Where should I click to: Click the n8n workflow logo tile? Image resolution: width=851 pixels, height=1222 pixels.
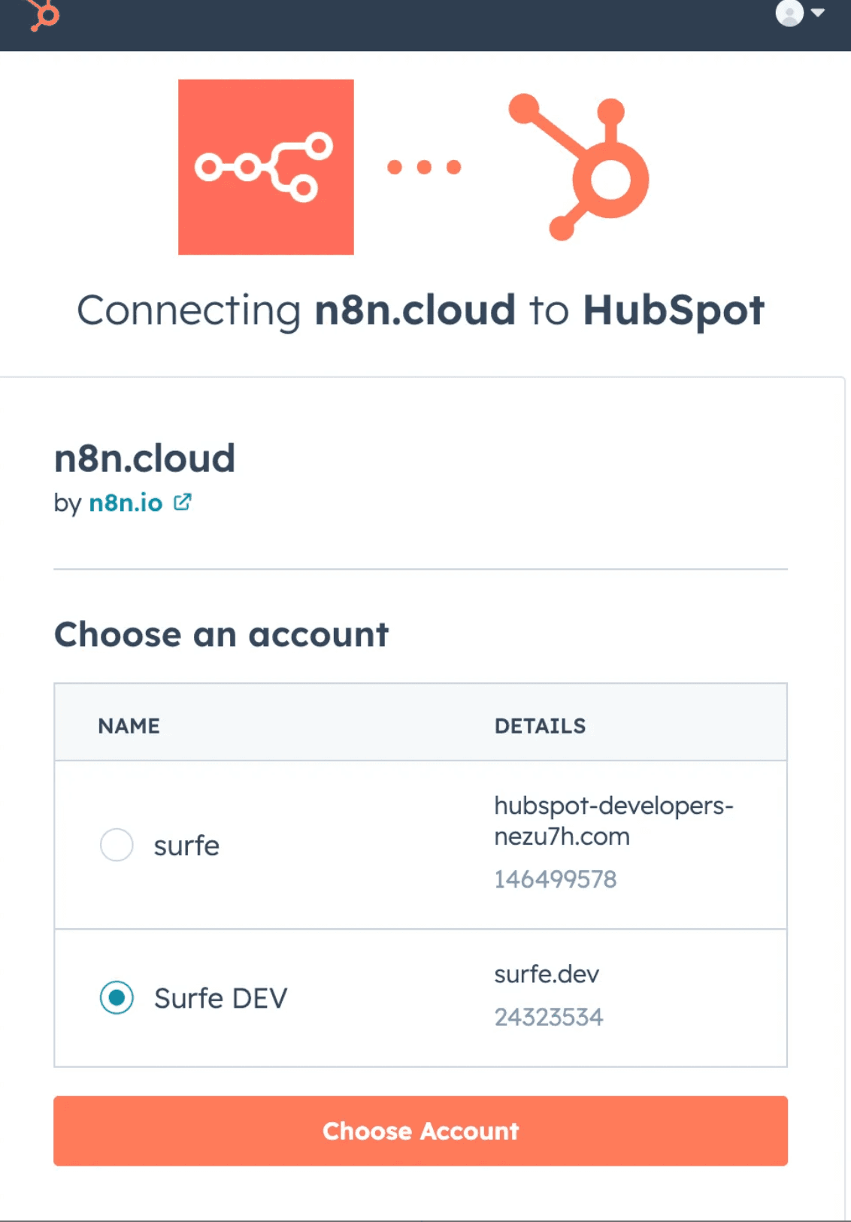point(266,167)
